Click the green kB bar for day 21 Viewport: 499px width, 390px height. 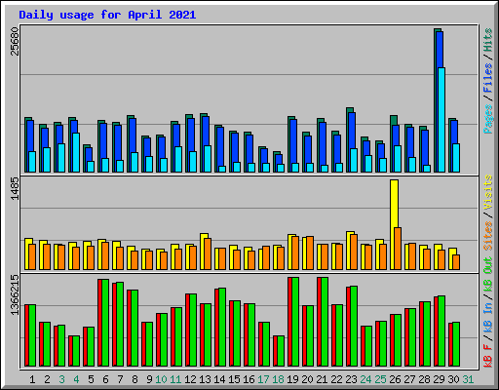click(x=325, y=322)
